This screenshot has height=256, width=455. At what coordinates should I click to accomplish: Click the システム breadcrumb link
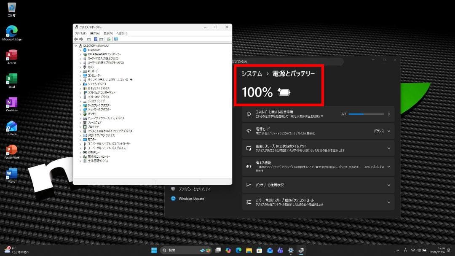253,73
